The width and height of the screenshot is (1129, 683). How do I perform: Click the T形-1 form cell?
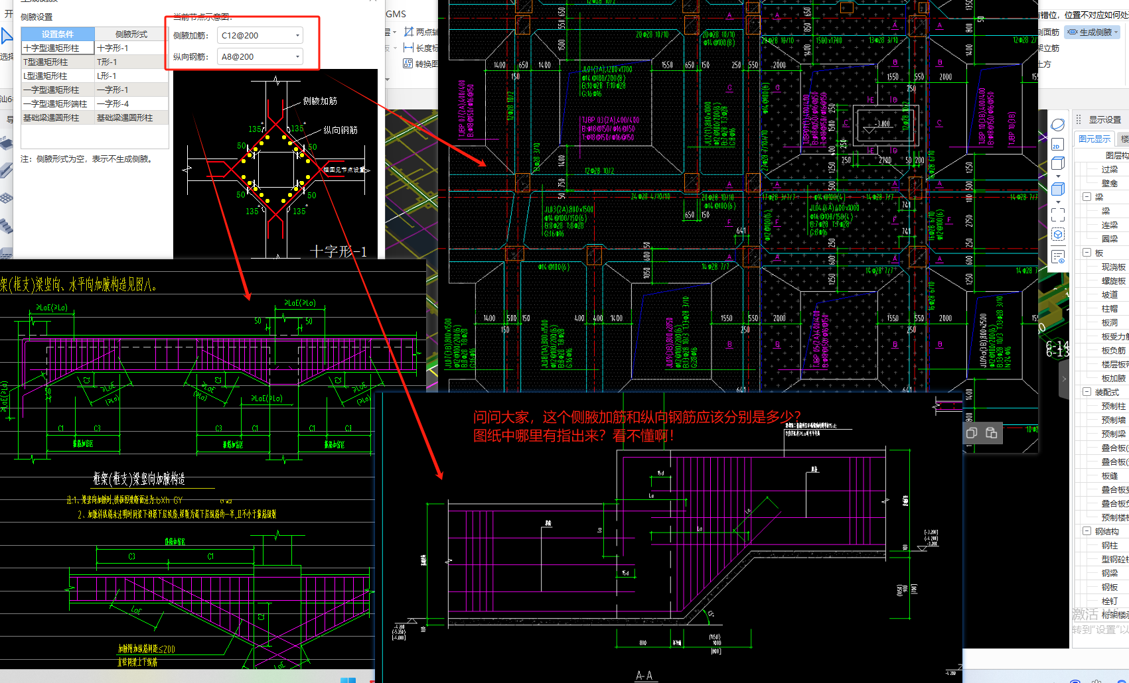(x=131, y=62)
